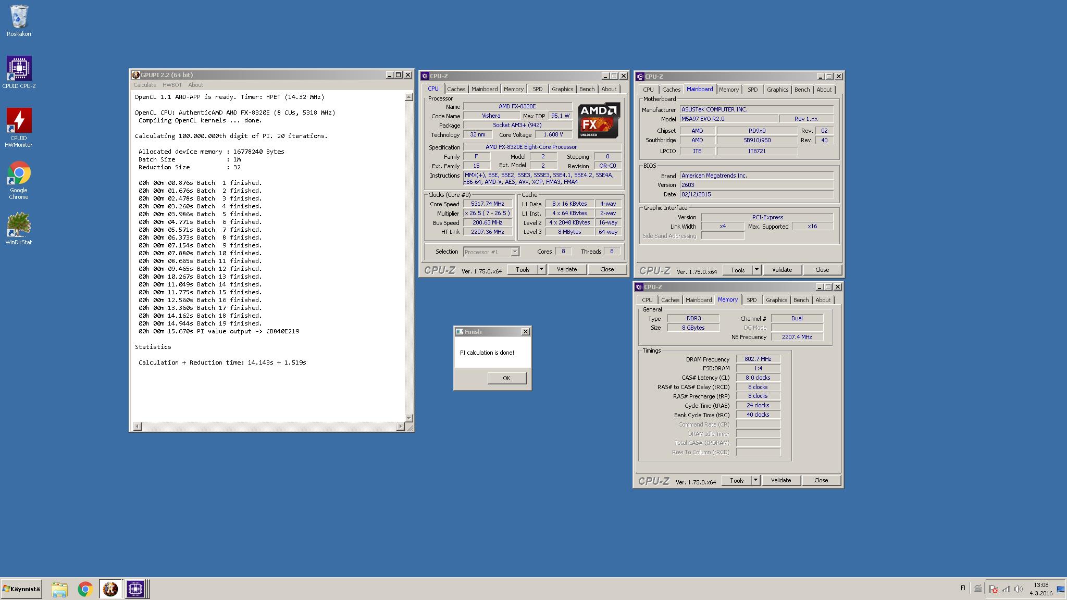
Task: Switch to SPD tab in CPU window
Action: pyautogui.click(x=538, y=89)
